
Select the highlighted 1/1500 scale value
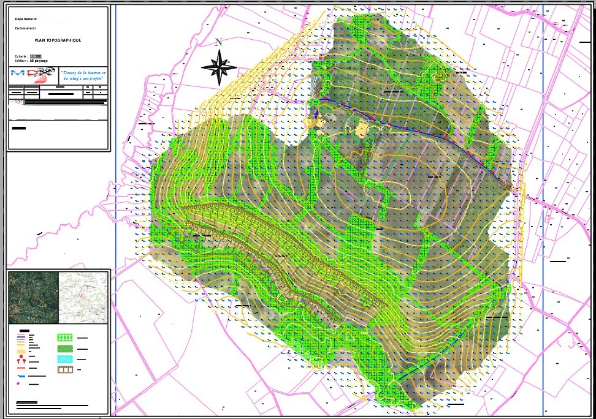point(45,56)
